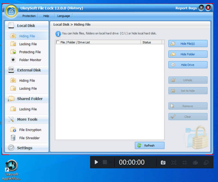Click the padlock logo in title bar
This screenshot has height=182, width=218.
[x=11, y=11]
